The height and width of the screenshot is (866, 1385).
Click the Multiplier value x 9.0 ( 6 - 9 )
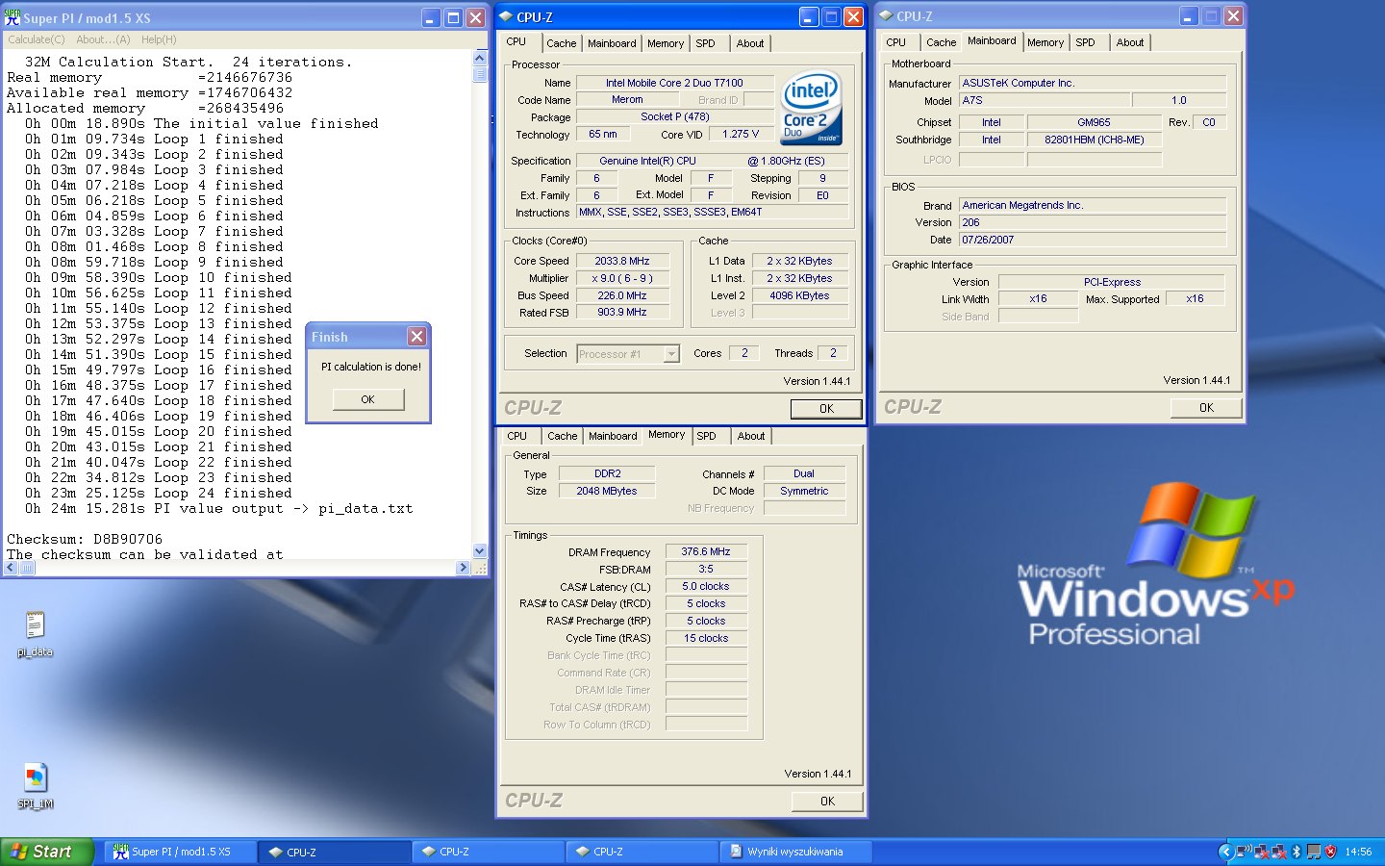(621, 278)
